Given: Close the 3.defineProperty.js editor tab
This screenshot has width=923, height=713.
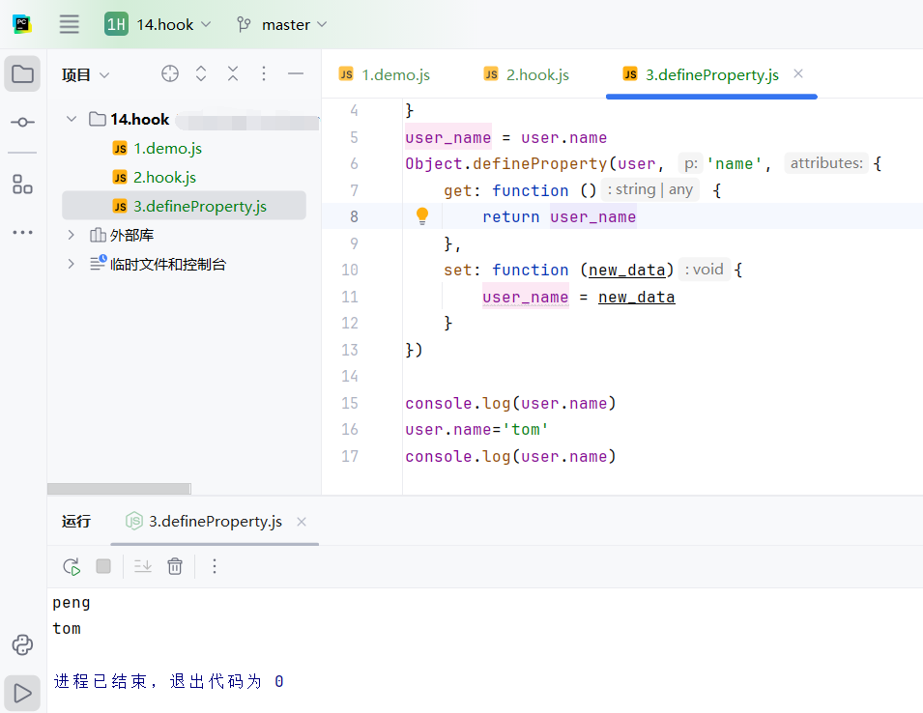Looking at the screenshot, I should (798, 73).
